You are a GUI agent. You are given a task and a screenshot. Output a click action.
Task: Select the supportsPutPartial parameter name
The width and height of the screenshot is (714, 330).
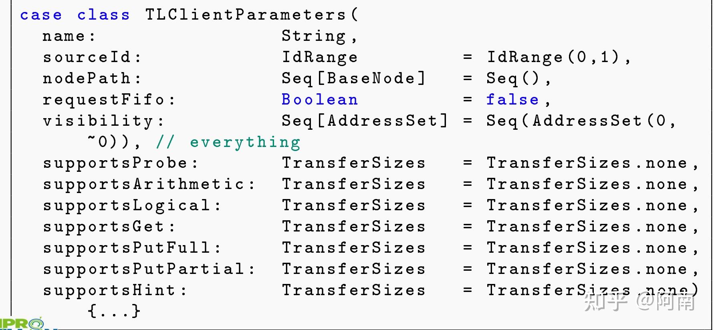[143, 269]
